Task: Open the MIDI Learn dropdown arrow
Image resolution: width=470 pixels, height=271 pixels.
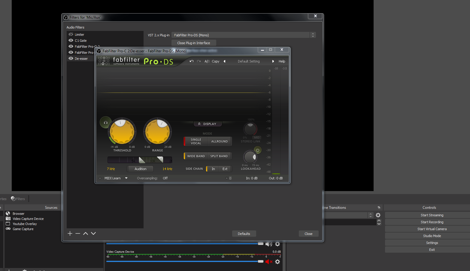Action: coord(126,178)
